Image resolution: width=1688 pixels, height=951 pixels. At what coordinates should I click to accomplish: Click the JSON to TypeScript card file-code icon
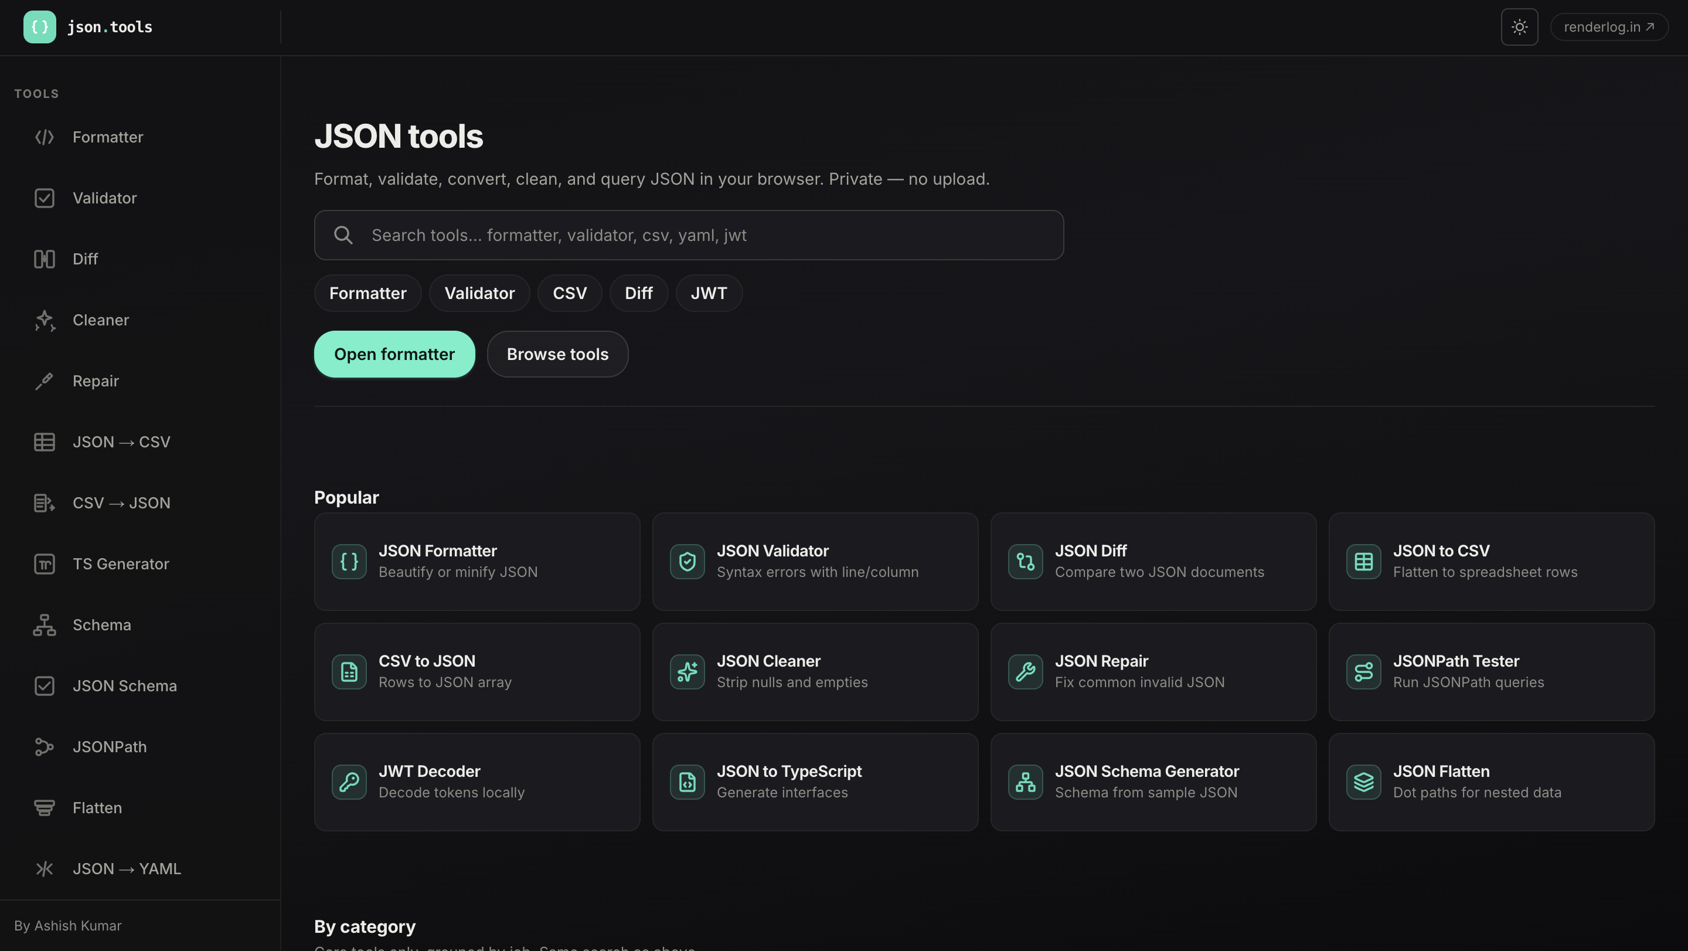pos(688,782)
